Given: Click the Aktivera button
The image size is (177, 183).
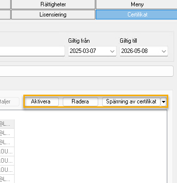Looking at the screenshot, I should tap(41, 101).
